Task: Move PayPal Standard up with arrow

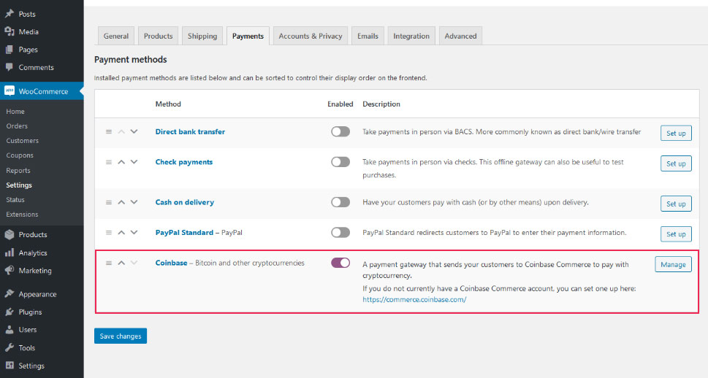Action: click(x=121, y=232)
